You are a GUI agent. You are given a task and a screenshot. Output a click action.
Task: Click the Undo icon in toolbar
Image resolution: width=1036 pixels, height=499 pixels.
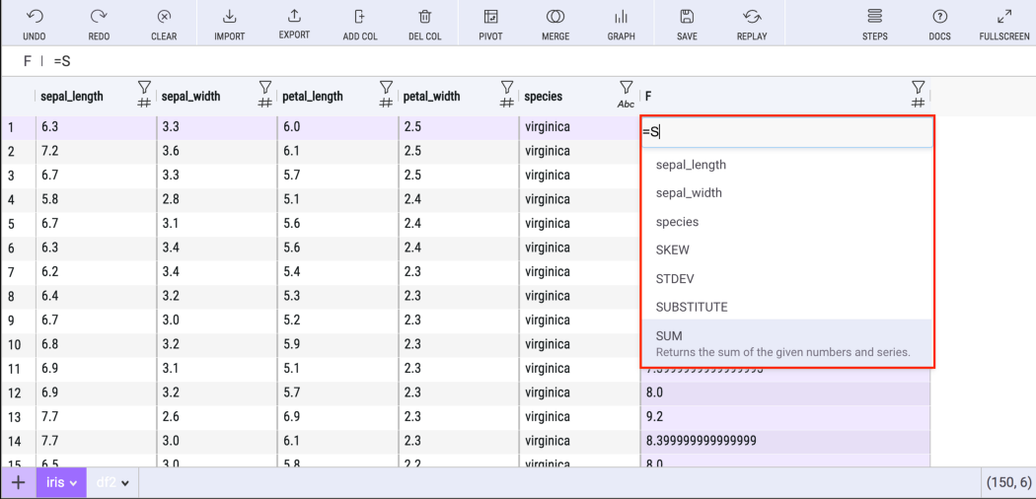coord(33,17)
